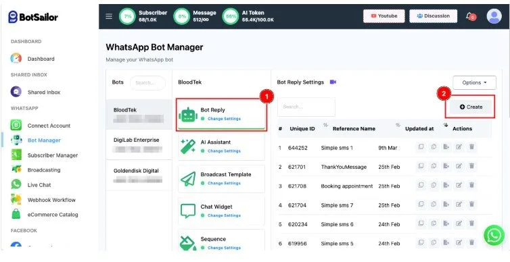Click the Bot Reply robot icon
Screen dimensions: 510x262
coord(188,115)
